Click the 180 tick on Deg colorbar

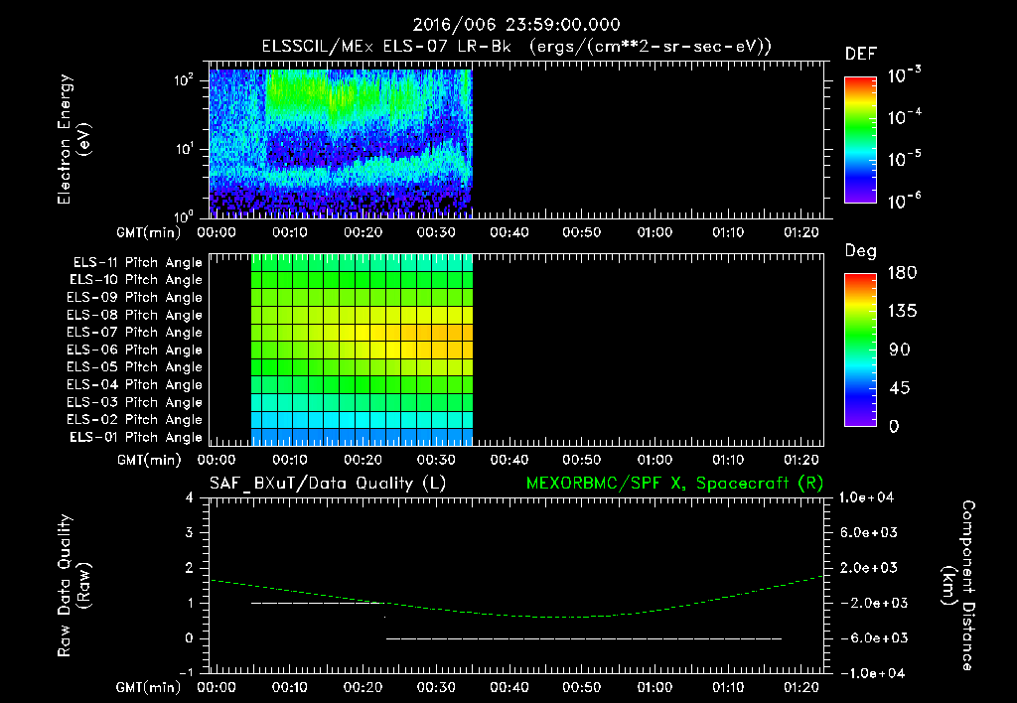tap(902, 273)
